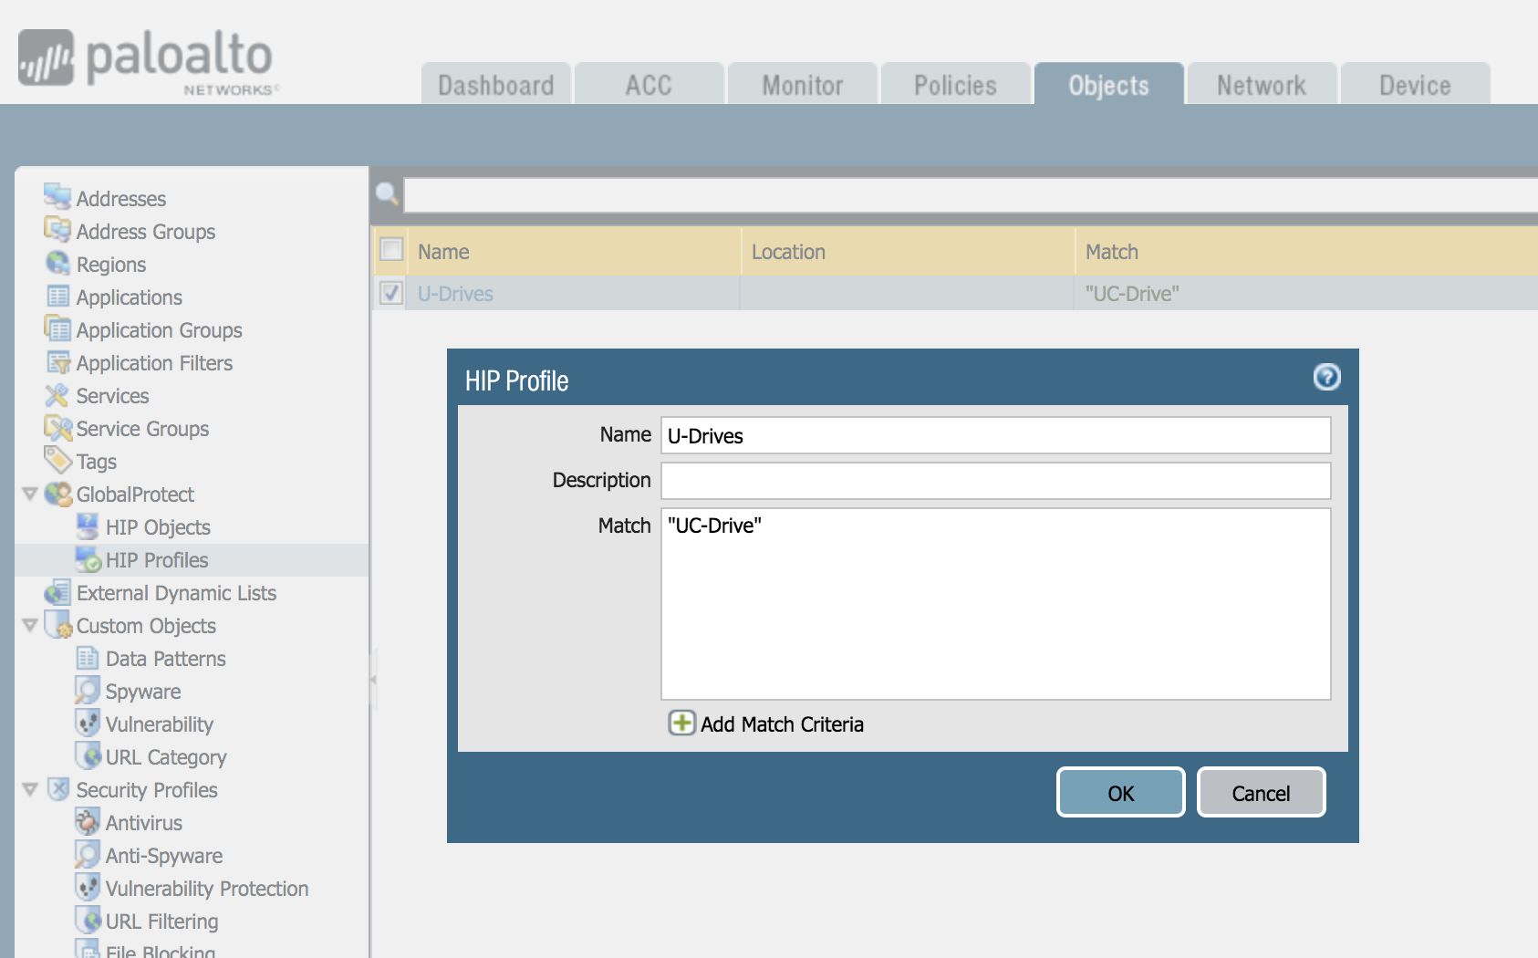Click the search magnifier icon
Image resolution: width=1538 pixels, height=958 pixels.
tap(387, 193)
